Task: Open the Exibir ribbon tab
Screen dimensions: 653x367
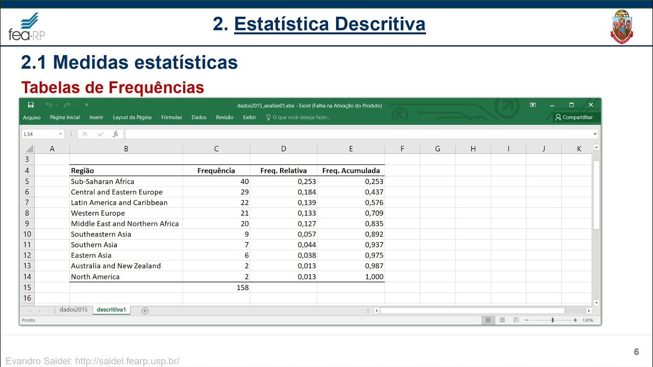Action: point(249,117)
